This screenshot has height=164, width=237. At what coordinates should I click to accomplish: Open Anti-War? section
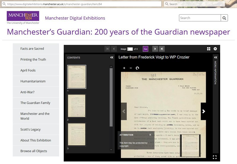[36, 92]
